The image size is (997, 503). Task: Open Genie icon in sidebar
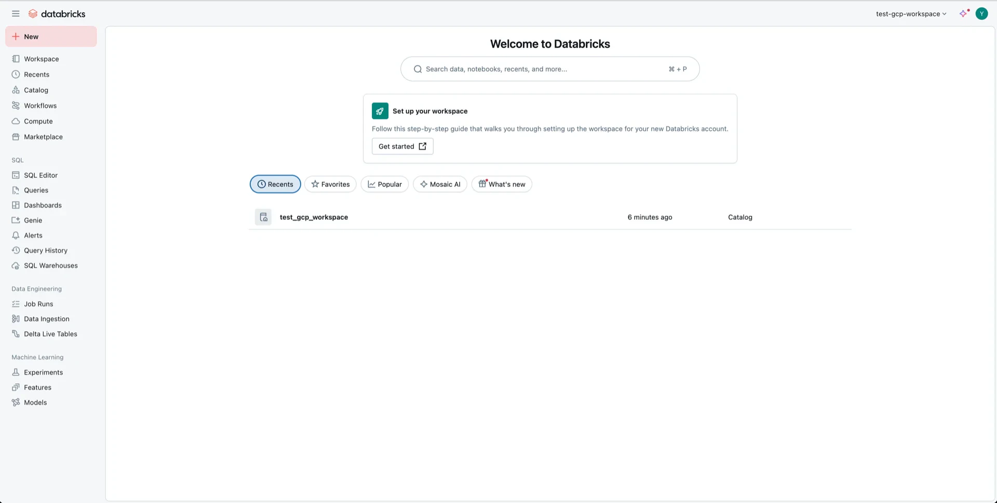[x=16, y=220]
